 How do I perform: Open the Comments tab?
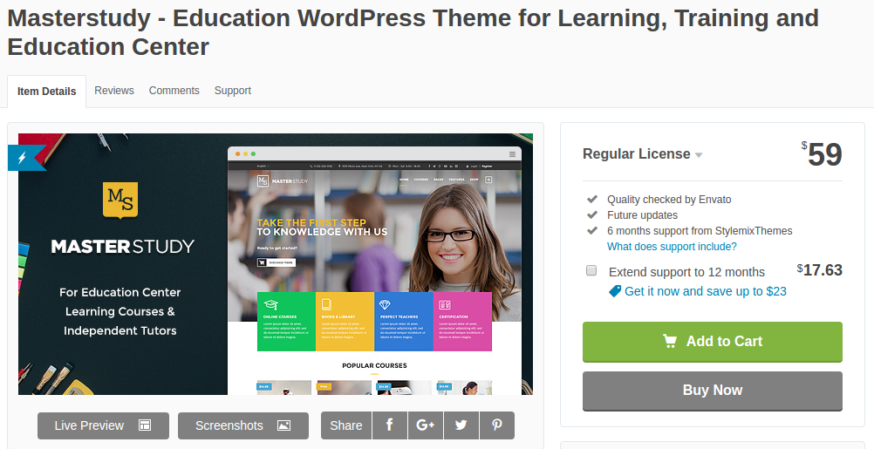174,91
